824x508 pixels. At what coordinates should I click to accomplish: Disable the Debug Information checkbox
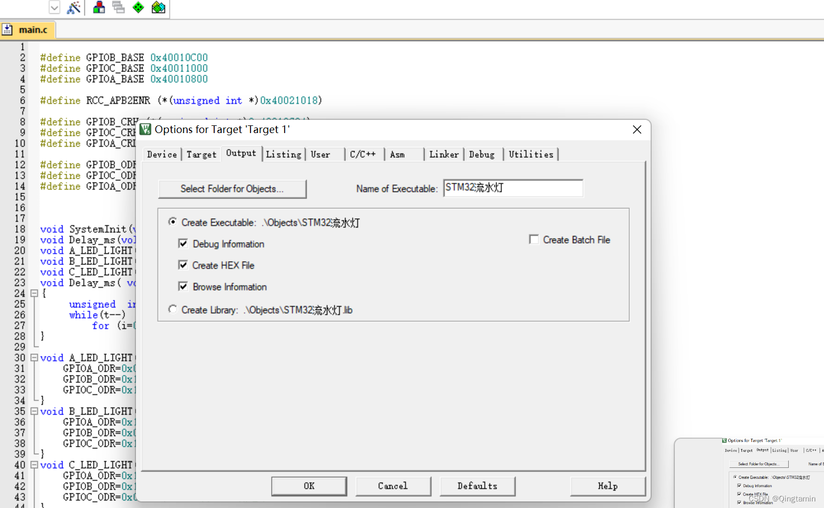point(183,244)
